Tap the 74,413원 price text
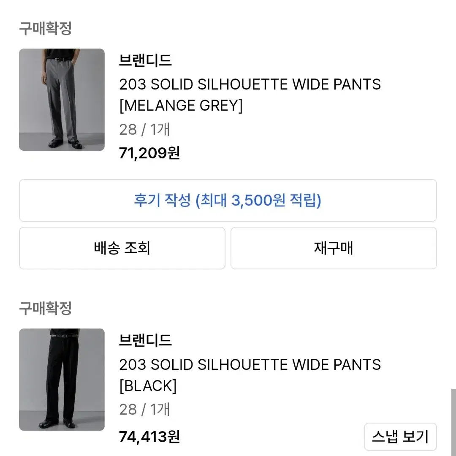This screenshot has width=456, height=456. click(x=149, y=437)
